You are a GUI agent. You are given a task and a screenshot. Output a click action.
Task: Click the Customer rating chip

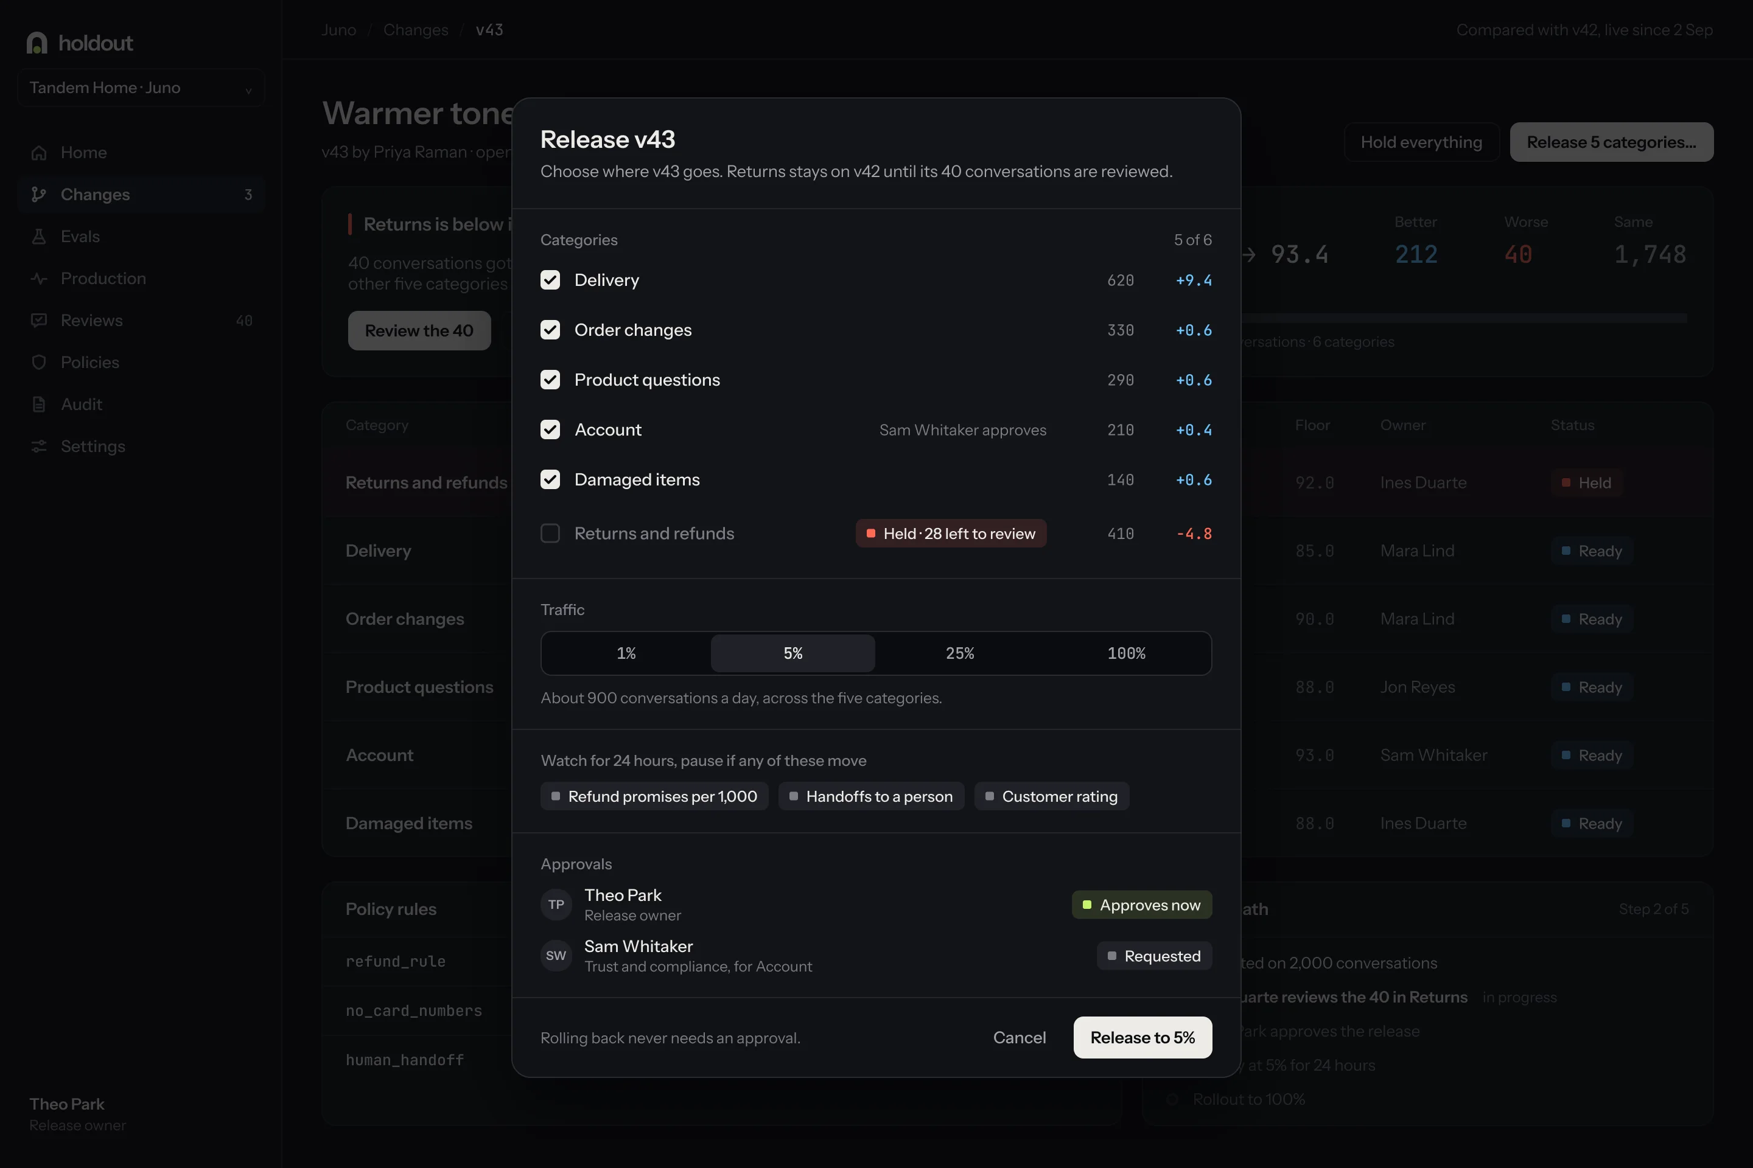[1052, 796]
